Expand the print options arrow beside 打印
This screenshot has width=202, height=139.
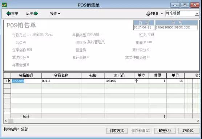pyautogui.click(x=162, y=13)
